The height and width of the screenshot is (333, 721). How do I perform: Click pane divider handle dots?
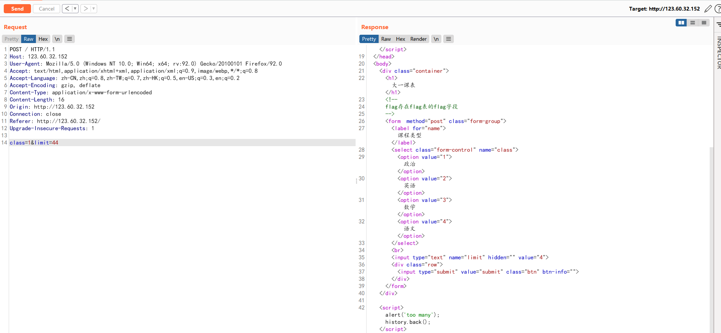coord(356,181)
